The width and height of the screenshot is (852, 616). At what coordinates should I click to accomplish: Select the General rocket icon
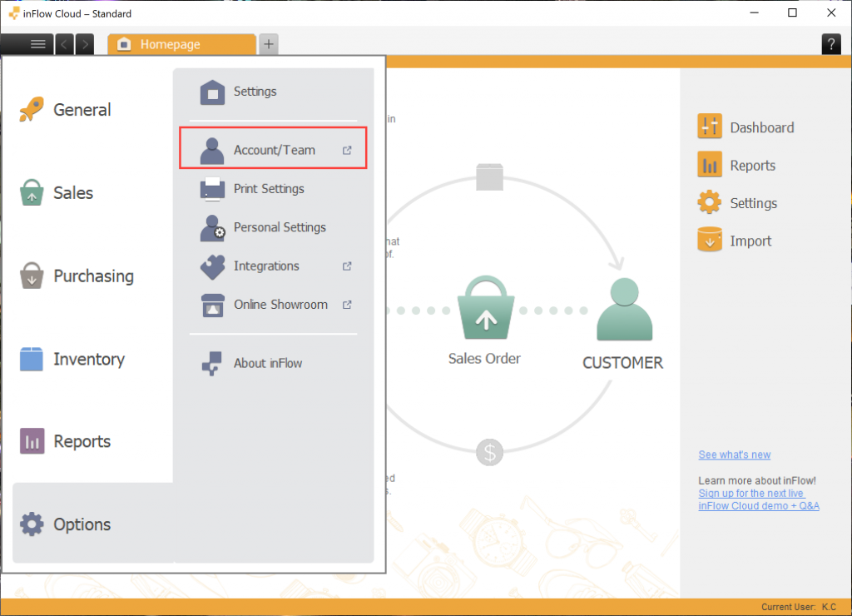click(x=32, y=109)
